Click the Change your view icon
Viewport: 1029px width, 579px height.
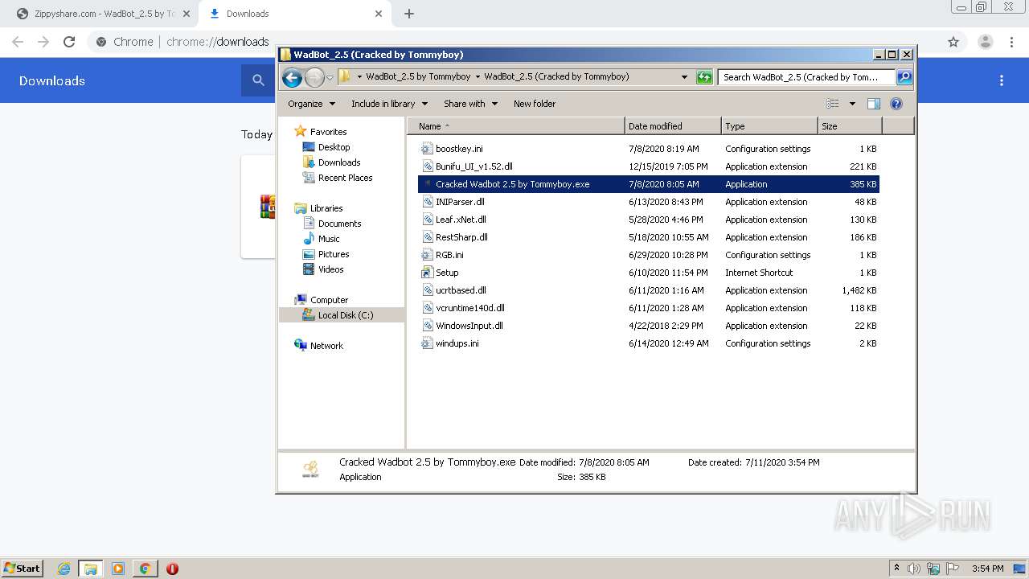[x=833, y=104]
